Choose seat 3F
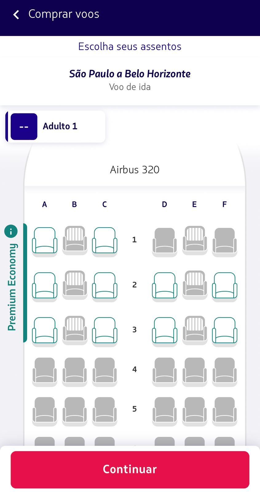This screenshot has width=260, height=492. click(x=224, y=331)
